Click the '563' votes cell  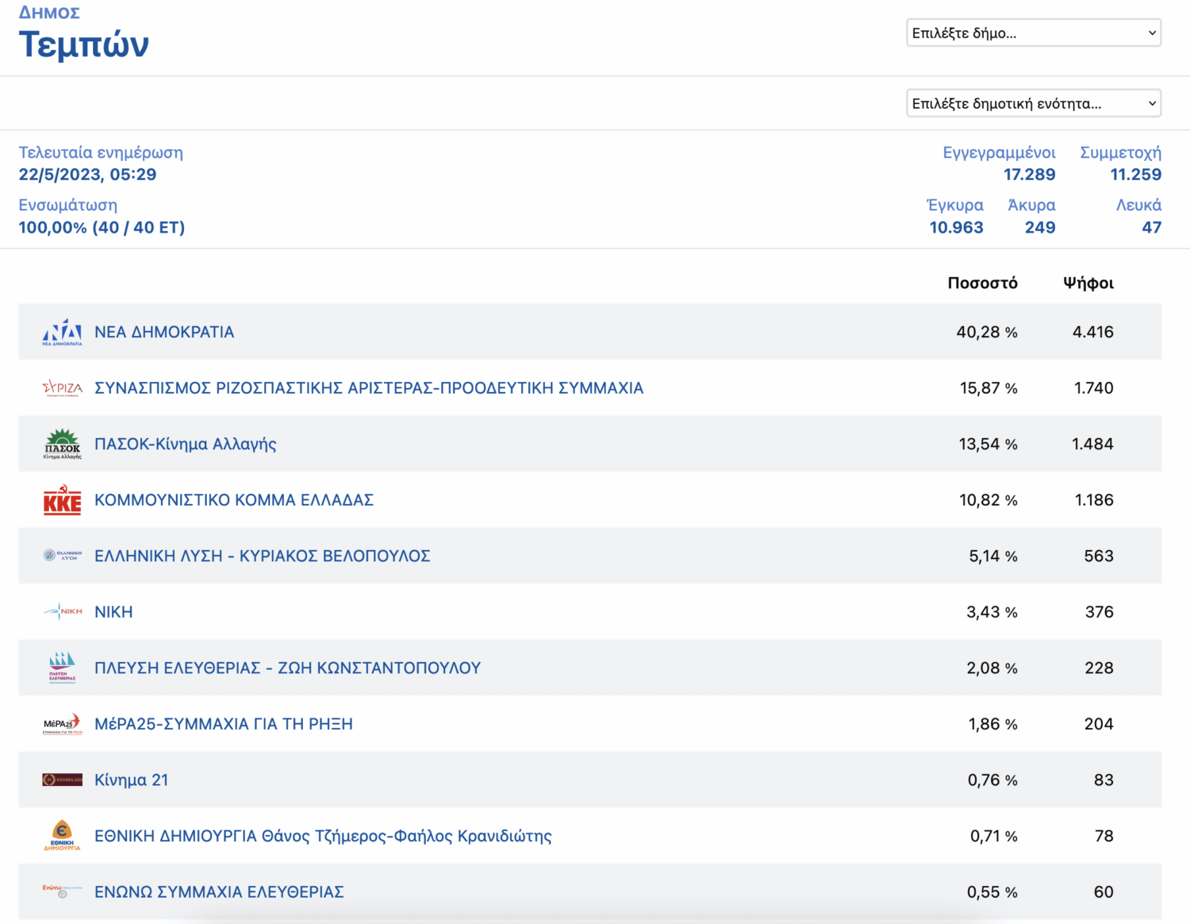coord(1099,556)
